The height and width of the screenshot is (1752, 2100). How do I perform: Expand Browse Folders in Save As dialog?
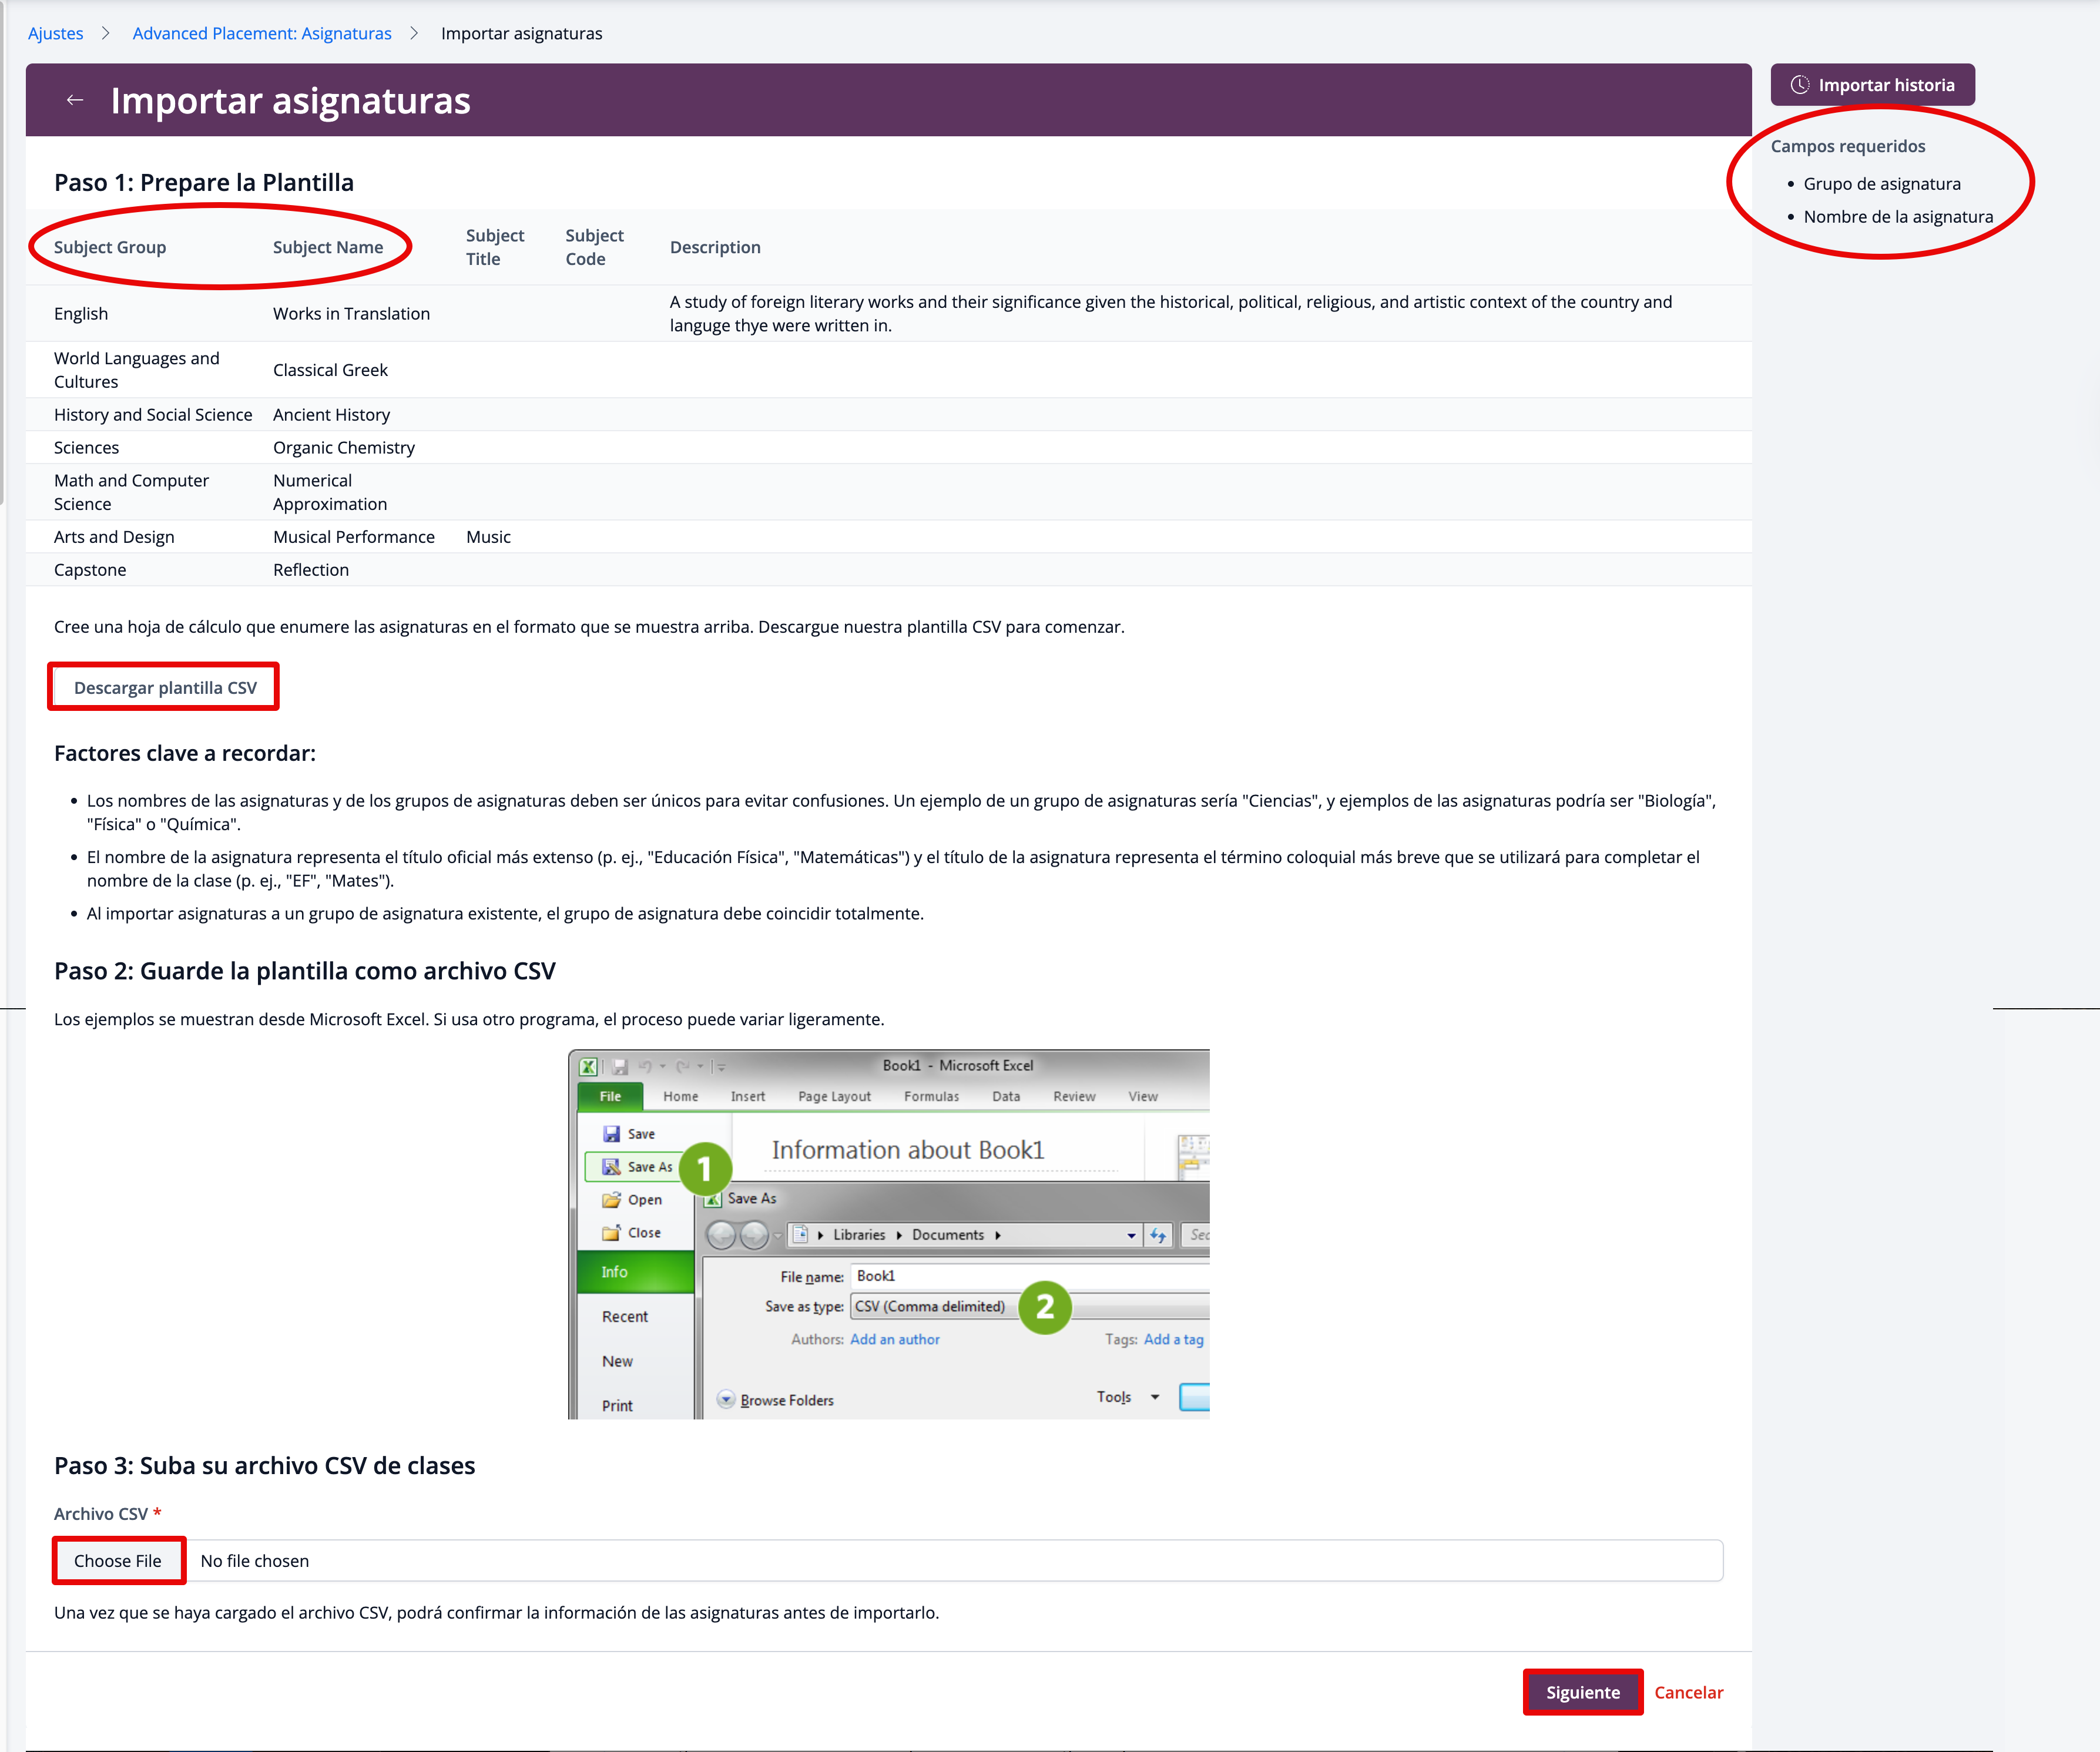727,1399
